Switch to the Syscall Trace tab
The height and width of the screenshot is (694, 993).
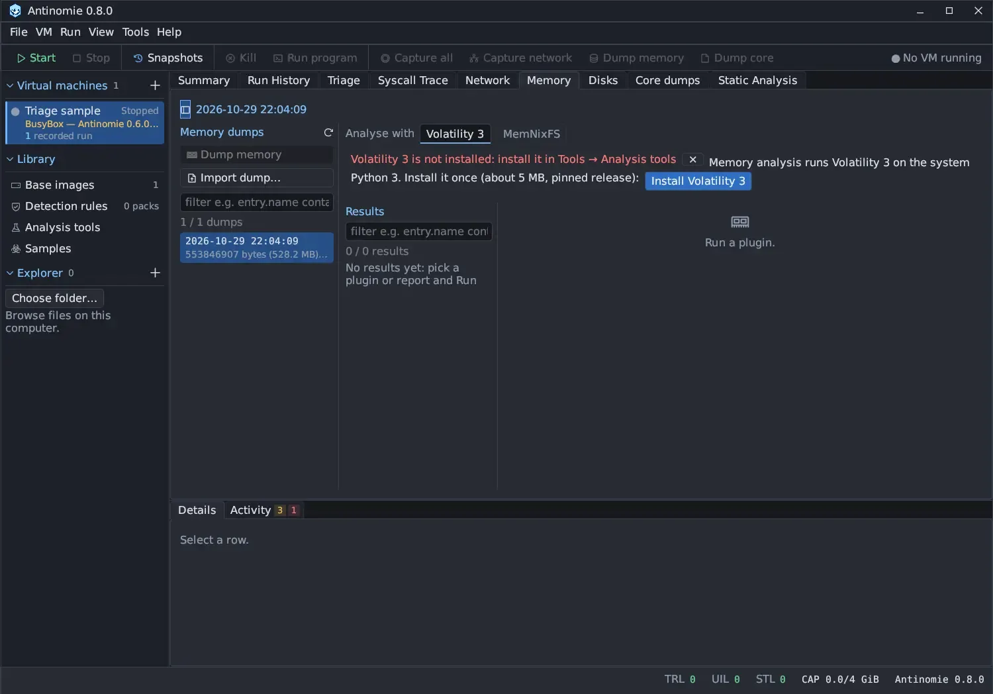[412, 80]
